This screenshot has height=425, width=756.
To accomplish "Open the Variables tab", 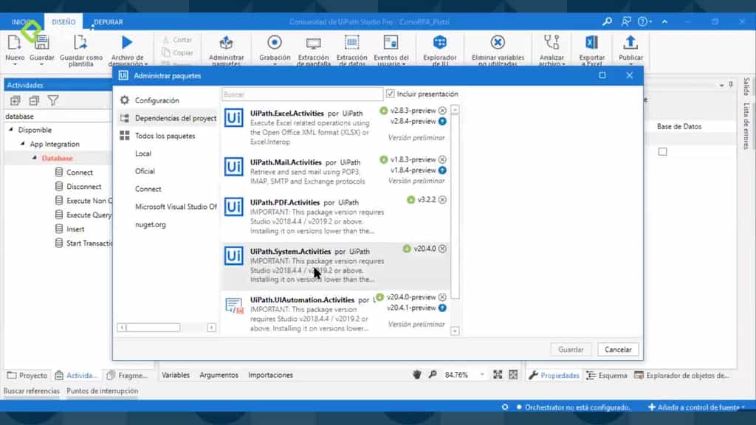I will (176, 375).
